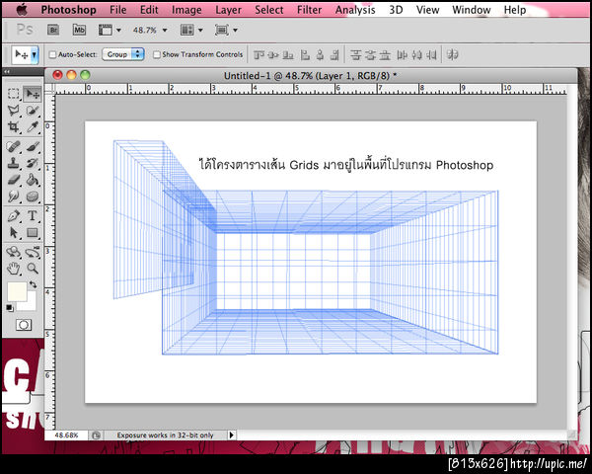Select the Crop tool
Screen dimensions: 592x474
(14, 127)
